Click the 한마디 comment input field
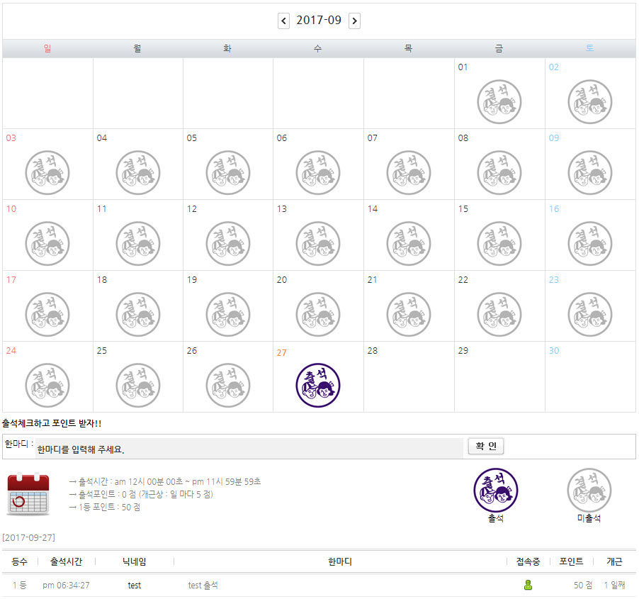 [x=249, y=449]
